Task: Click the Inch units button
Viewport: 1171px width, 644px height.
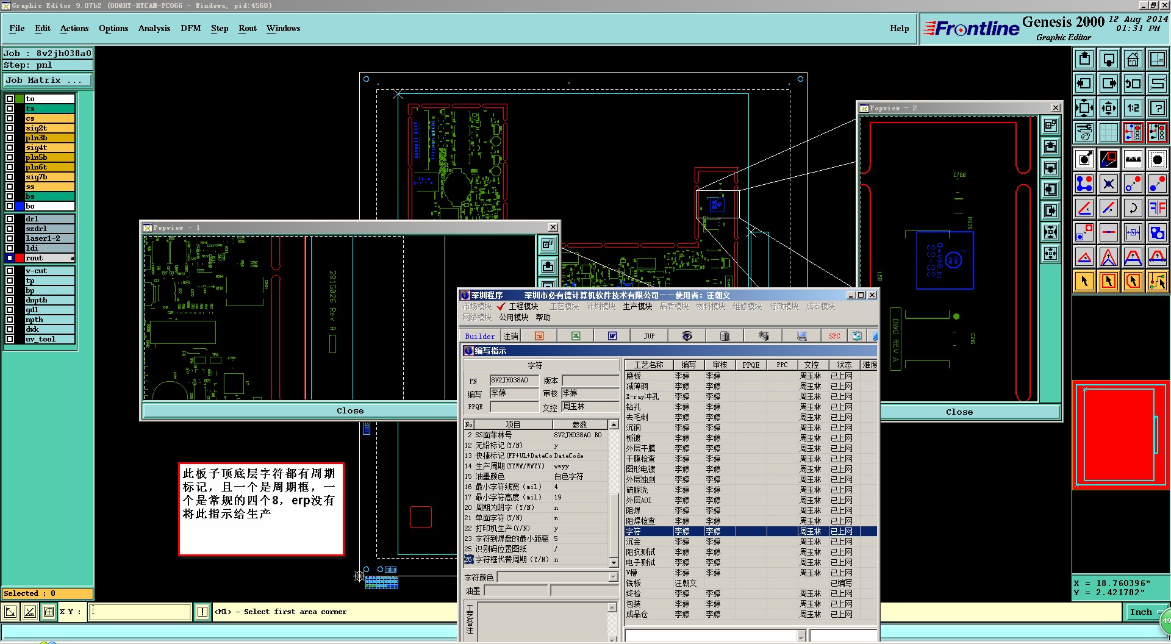Action: point(1141,612)
